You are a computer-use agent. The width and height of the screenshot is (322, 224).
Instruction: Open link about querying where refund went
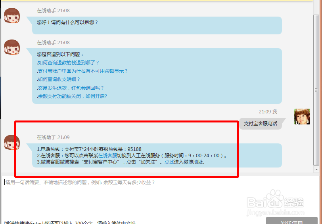(x=68, y=62)
